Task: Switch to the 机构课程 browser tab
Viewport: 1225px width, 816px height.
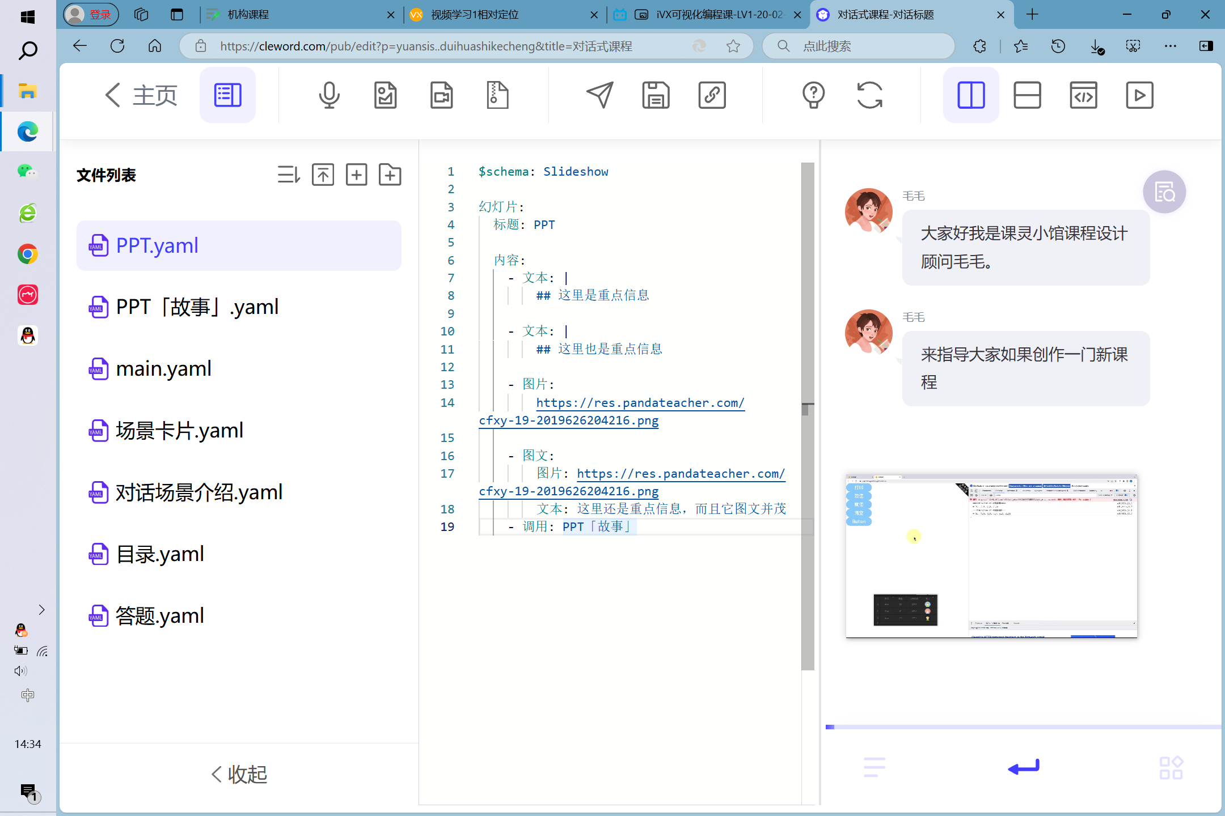Action: tap(301, 15)
